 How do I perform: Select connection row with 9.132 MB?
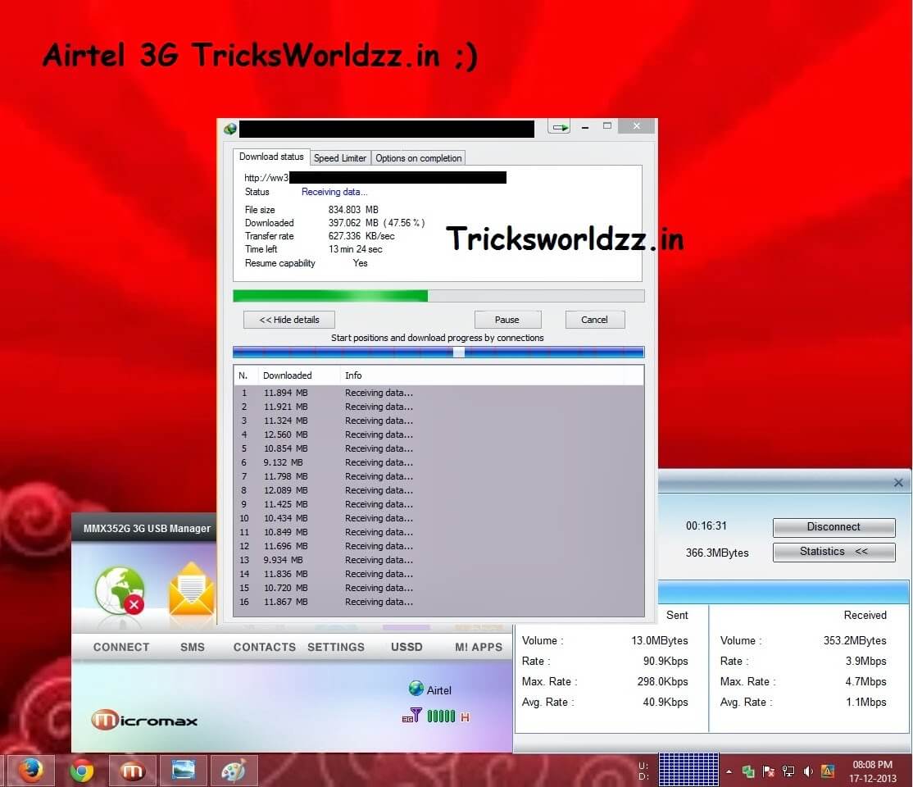(438, 462)
